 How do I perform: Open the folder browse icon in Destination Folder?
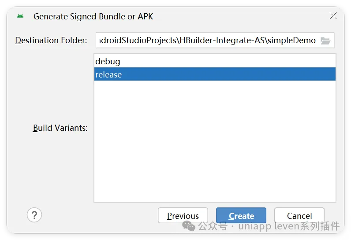(325, 41)
